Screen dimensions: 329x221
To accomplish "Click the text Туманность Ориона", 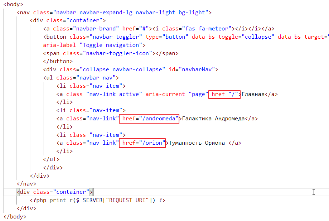I will [x=197, y=143].
